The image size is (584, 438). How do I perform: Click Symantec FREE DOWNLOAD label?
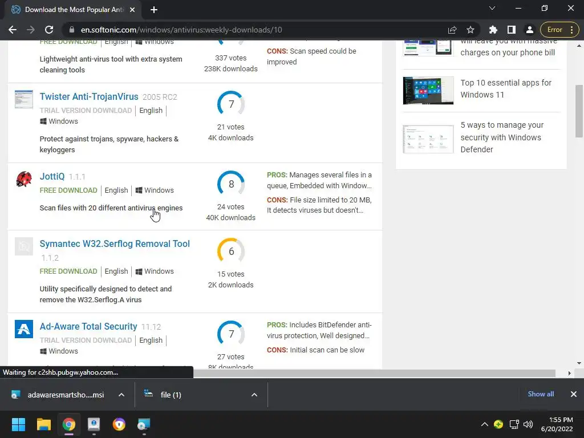pyautogui.click(x=68, y=271)
